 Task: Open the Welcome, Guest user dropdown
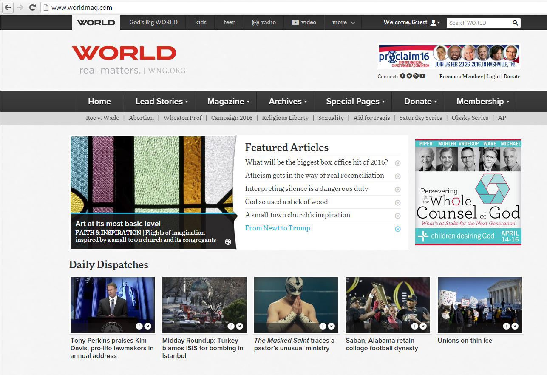point(411,23)
